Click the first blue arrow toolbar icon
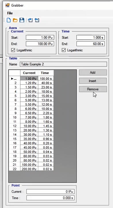The width and height of the screenshot is (113, 208). tap(30, 20)
